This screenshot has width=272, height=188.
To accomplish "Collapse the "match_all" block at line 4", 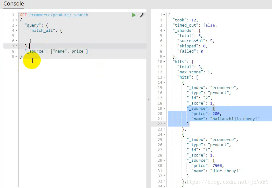I will click(x=16, y=31).
